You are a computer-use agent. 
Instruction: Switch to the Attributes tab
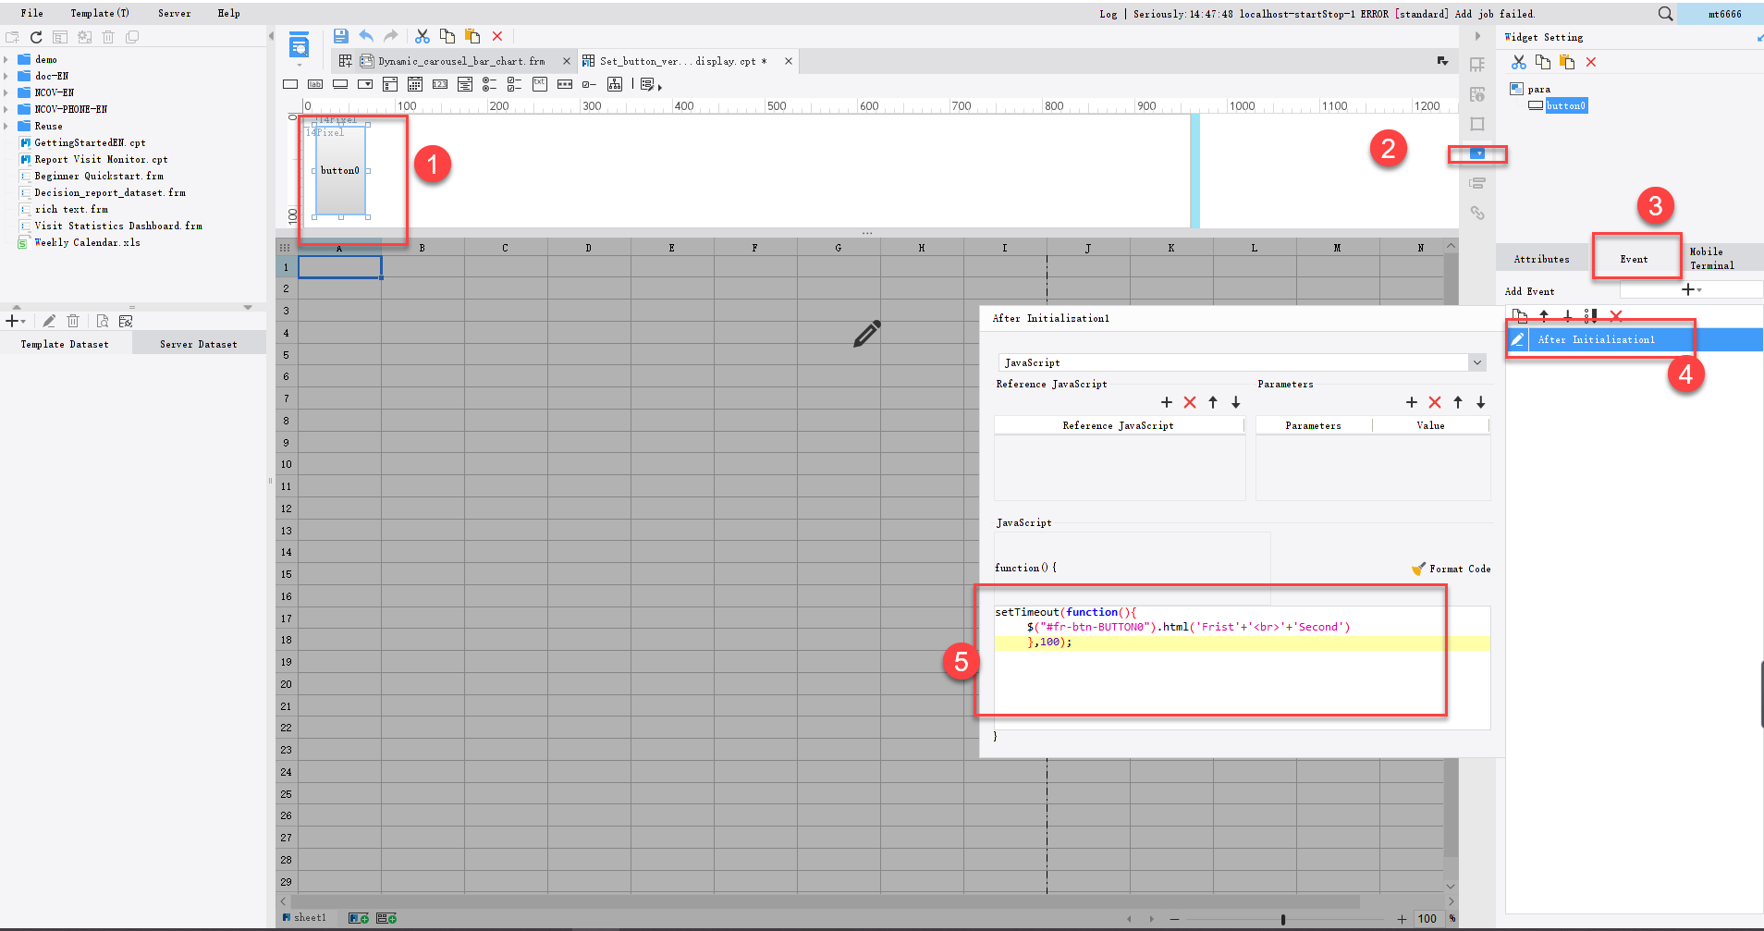point(1541,258)
